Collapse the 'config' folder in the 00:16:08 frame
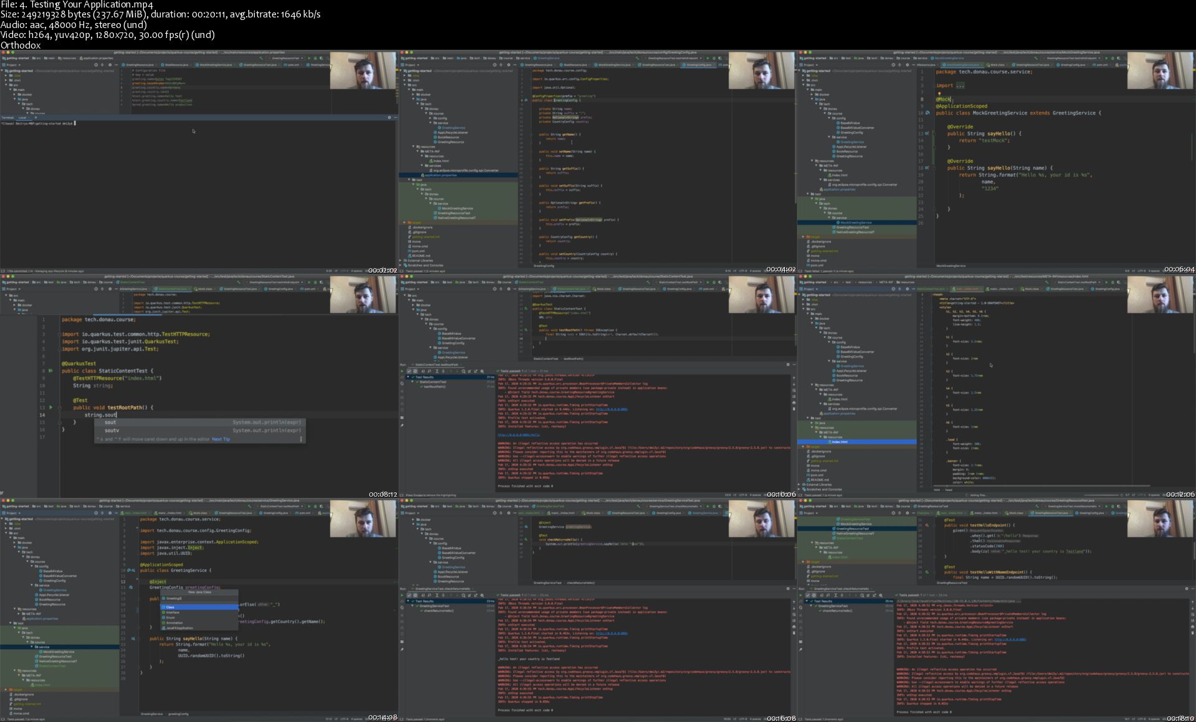 pyautogui.click(x=430, y=543)
